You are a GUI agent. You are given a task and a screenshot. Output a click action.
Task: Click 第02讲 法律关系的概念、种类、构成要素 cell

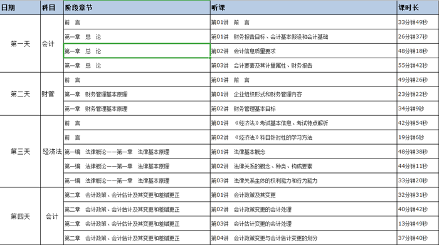click(x=304, y=166)
